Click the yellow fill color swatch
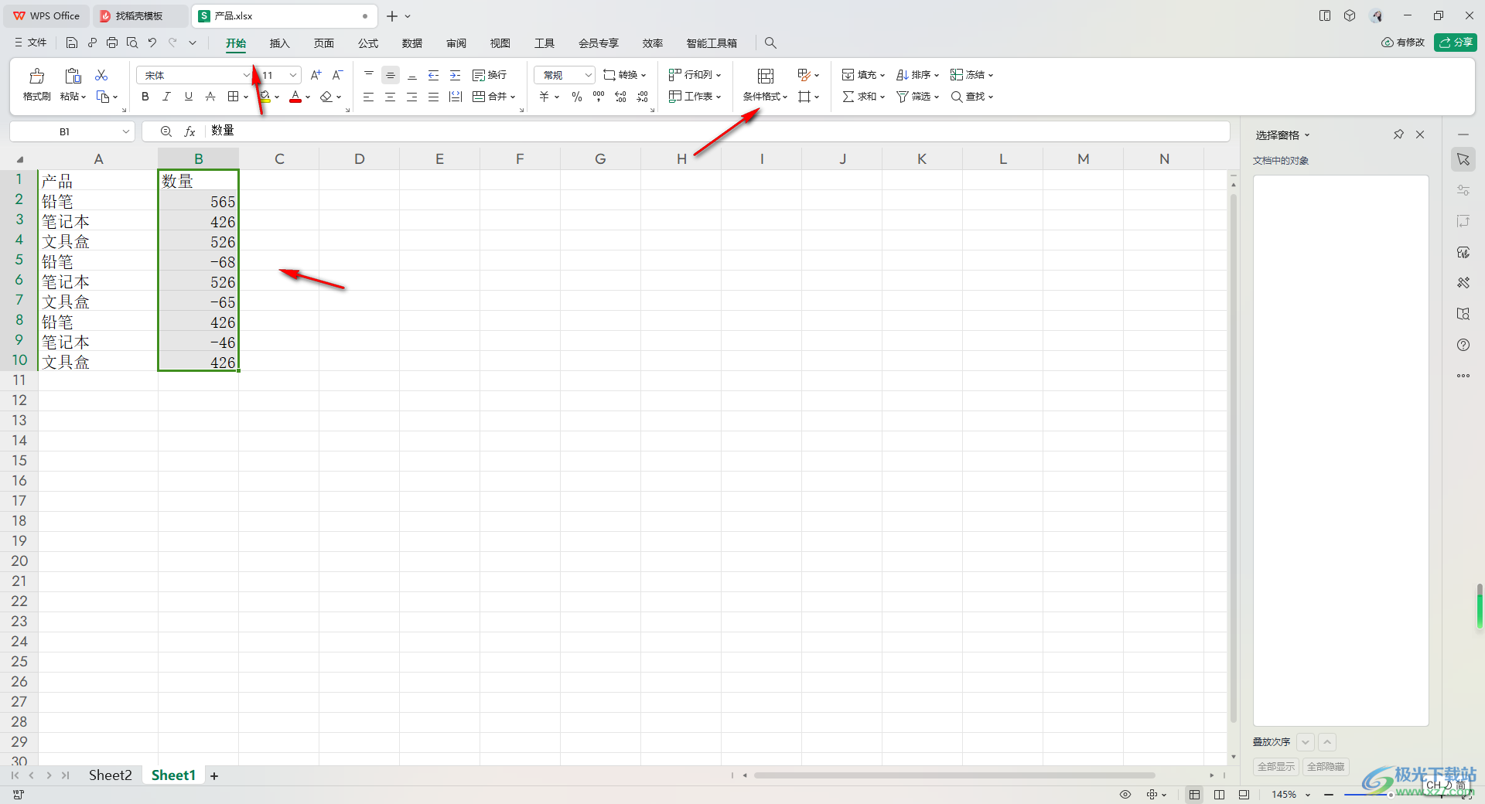The height and width of the screenshot is (804, 1485). (x=265, y=97)
